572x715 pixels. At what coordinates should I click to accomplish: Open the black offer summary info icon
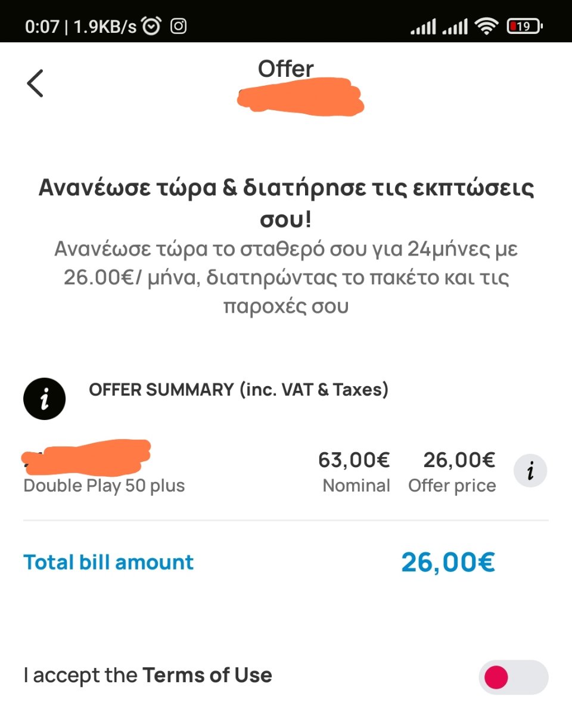[44, 399]
